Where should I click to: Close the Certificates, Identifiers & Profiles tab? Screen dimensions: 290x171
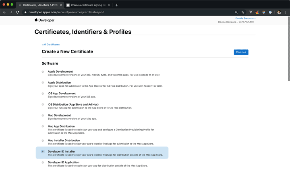61,5
